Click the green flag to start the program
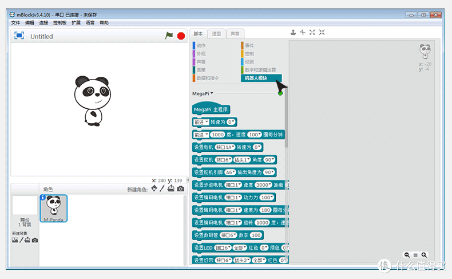452x279 pixels. click(169, 36)
